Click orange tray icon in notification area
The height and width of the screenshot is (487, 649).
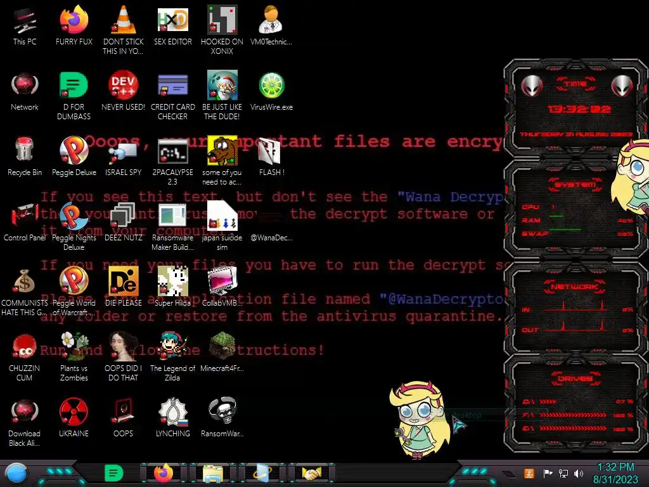coord(529,473)
